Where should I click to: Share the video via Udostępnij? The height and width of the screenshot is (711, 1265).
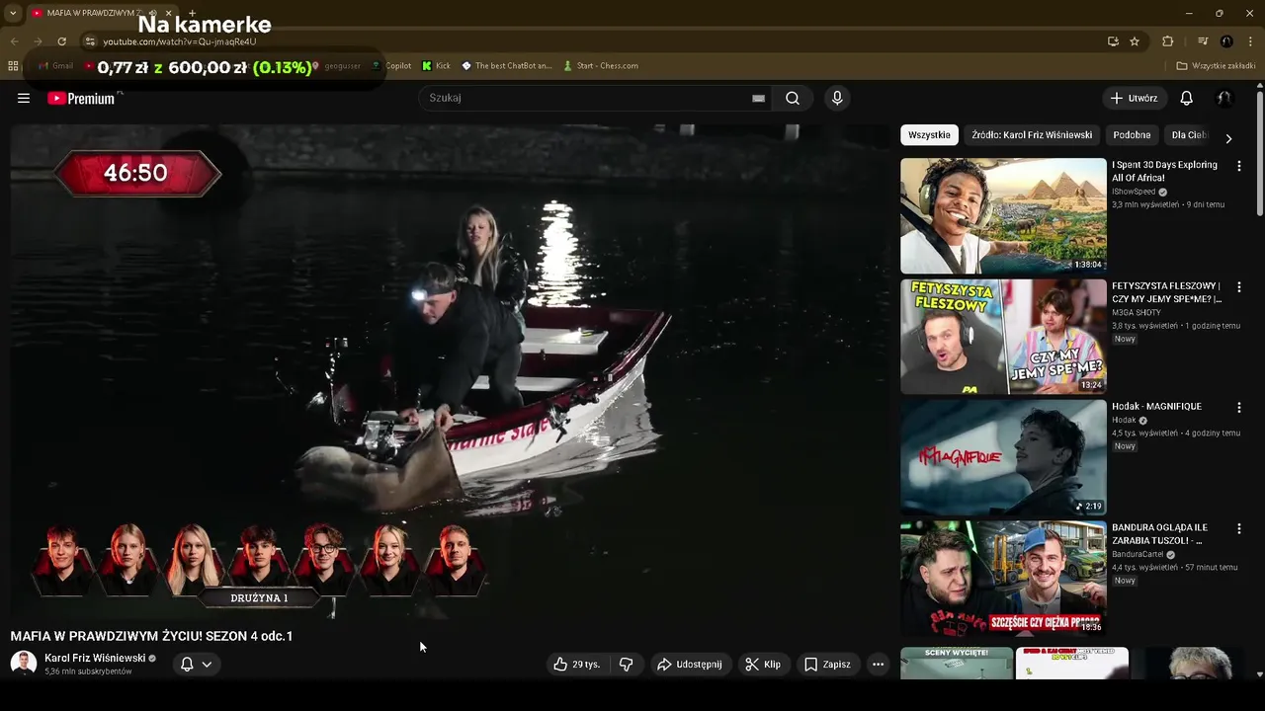tap(690, 665)
